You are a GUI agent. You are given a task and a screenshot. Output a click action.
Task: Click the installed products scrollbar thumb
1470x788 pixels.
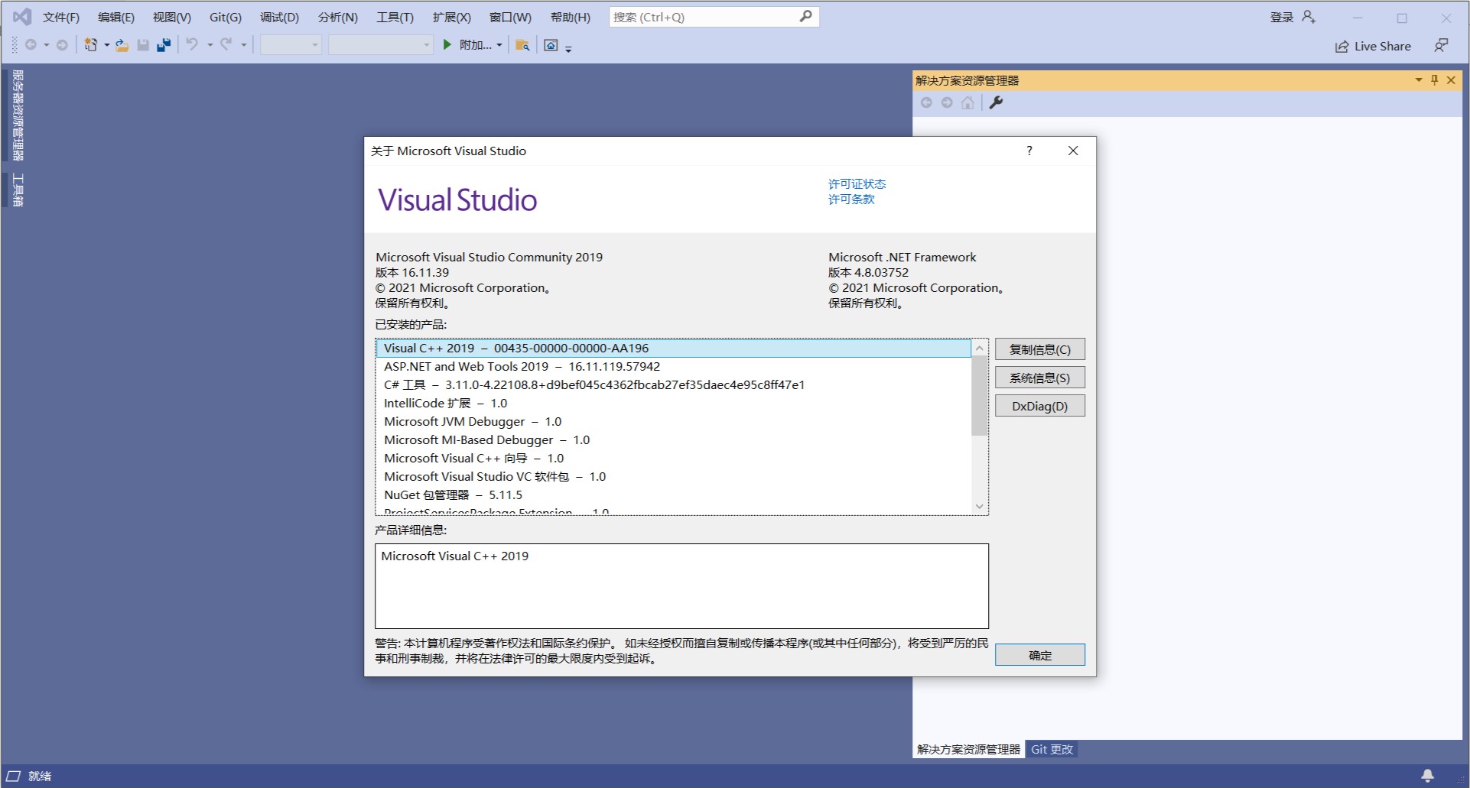tap(979, 395)
